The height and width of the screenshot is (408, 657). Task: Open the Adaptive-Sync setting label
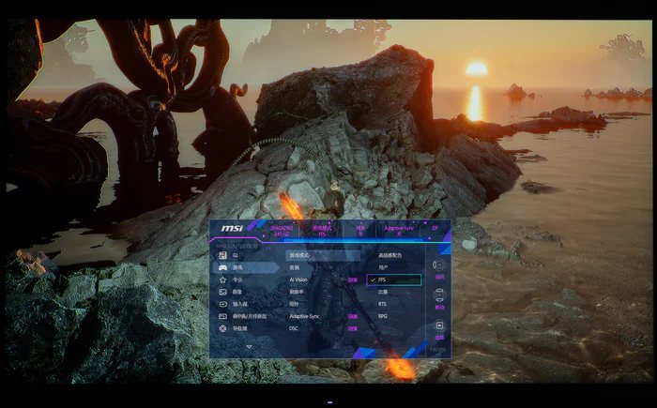click(x=304, y=316)
